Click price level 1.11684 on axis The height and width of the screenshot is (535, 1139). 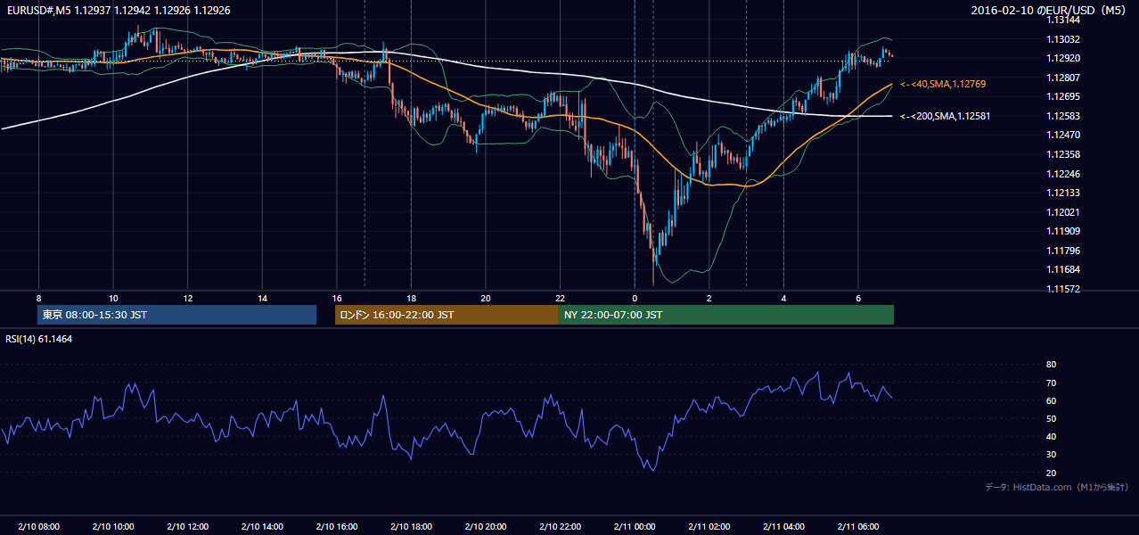click(1063, 269)
